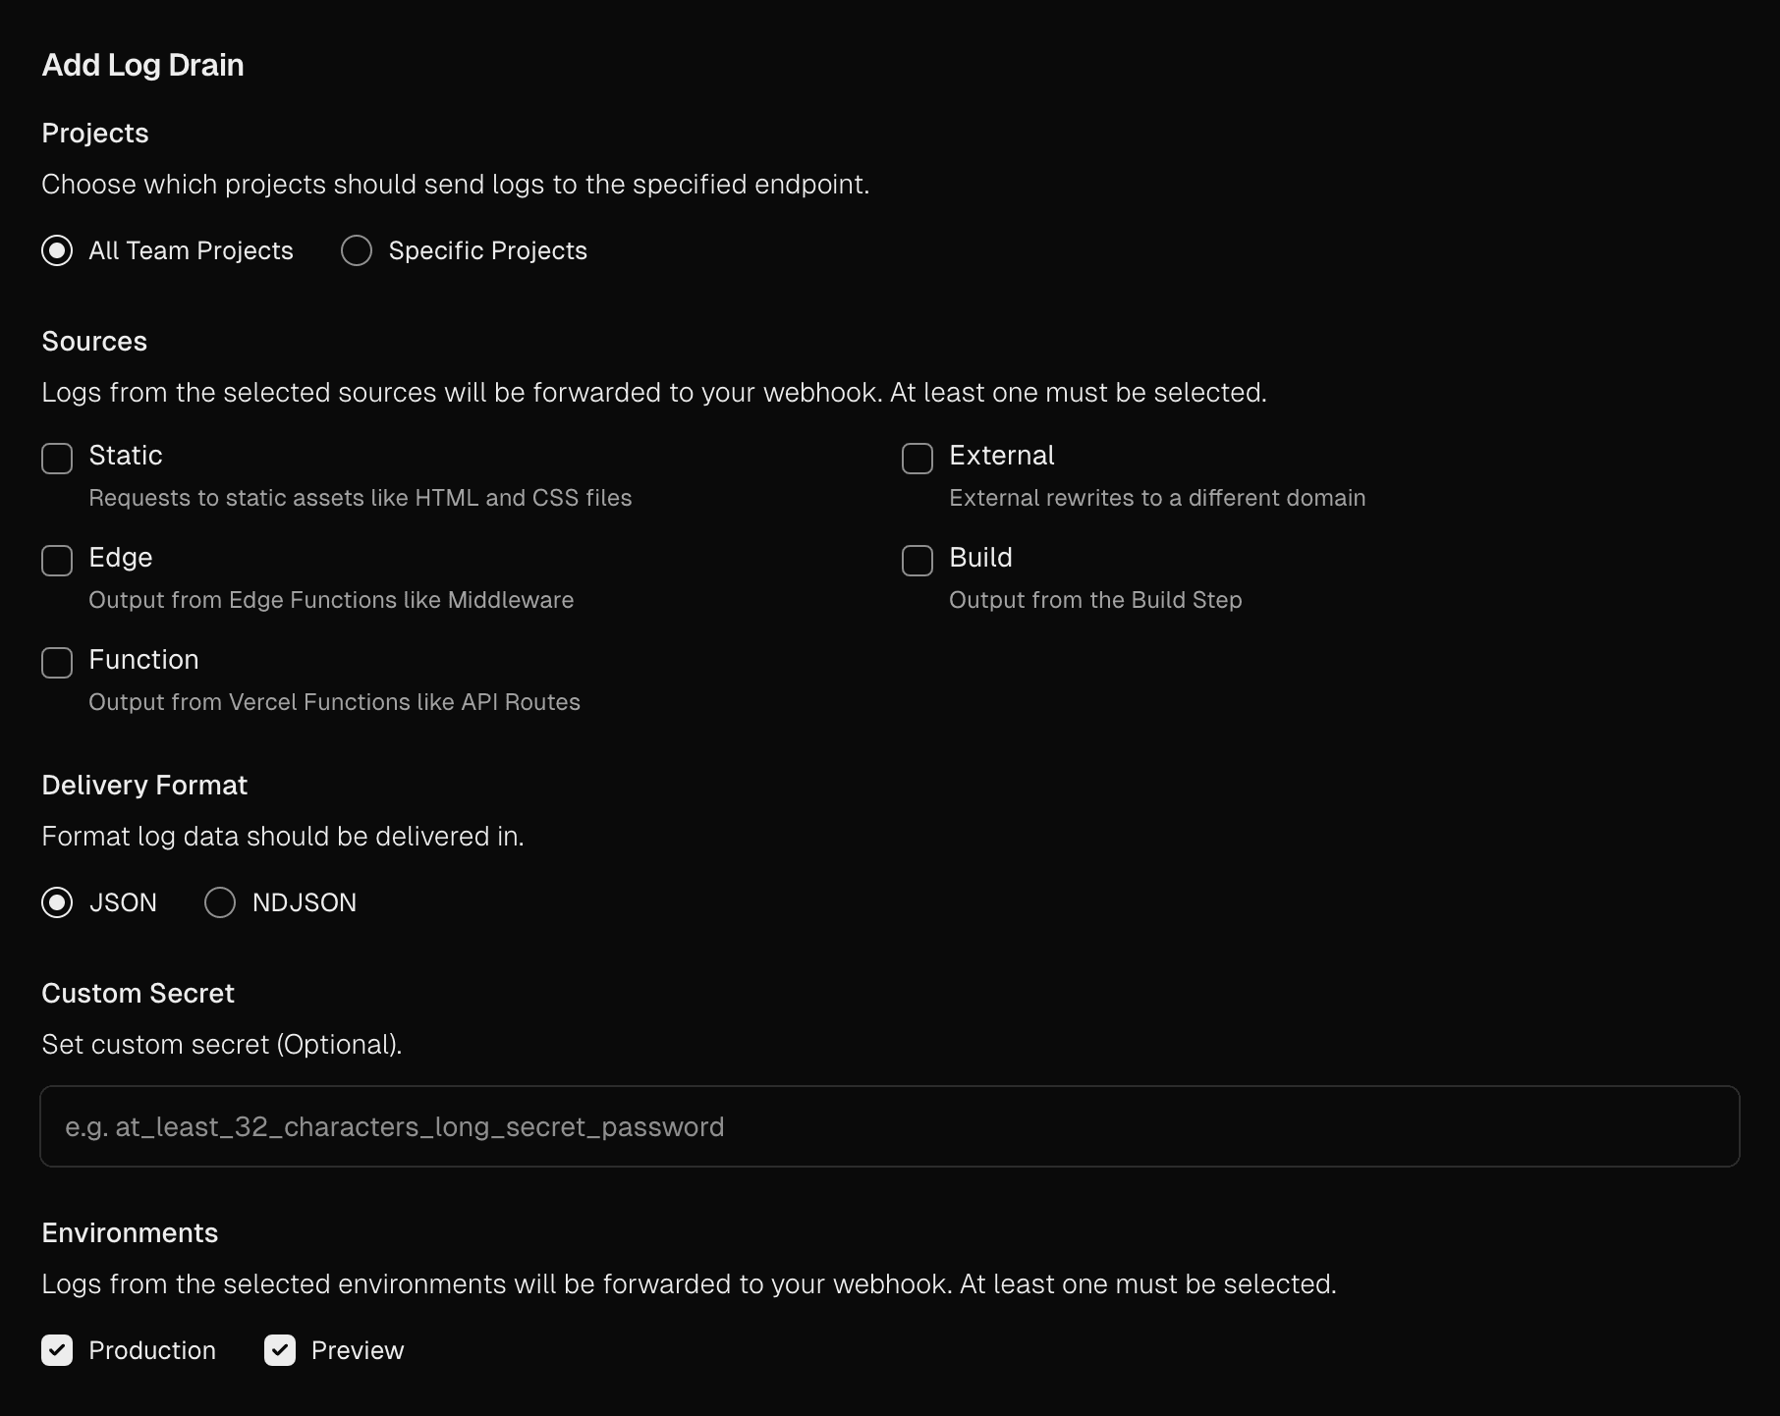This screenshot has height=1416, width=1780.
Task: Click the Custom Secret section heading
Action: coord(138,993)
